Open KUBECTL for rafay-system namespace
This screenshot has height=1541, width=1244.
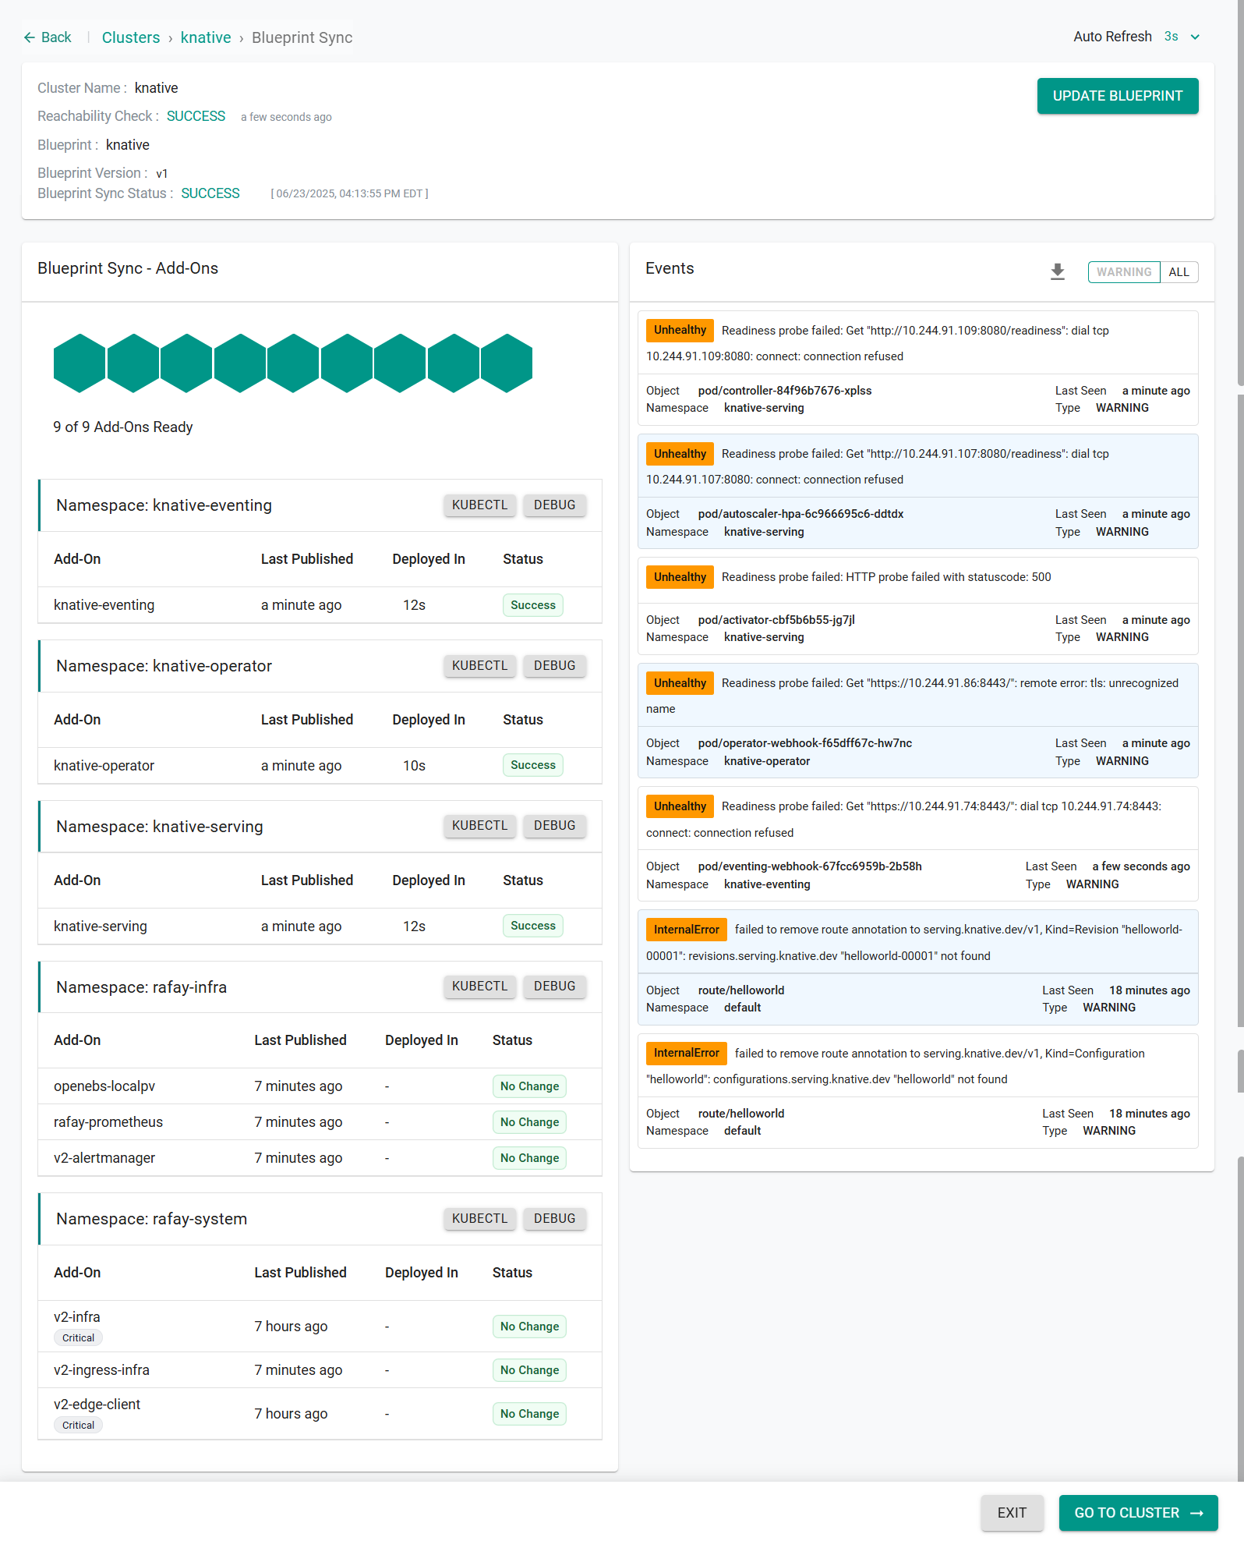[x=480, y=1219]
